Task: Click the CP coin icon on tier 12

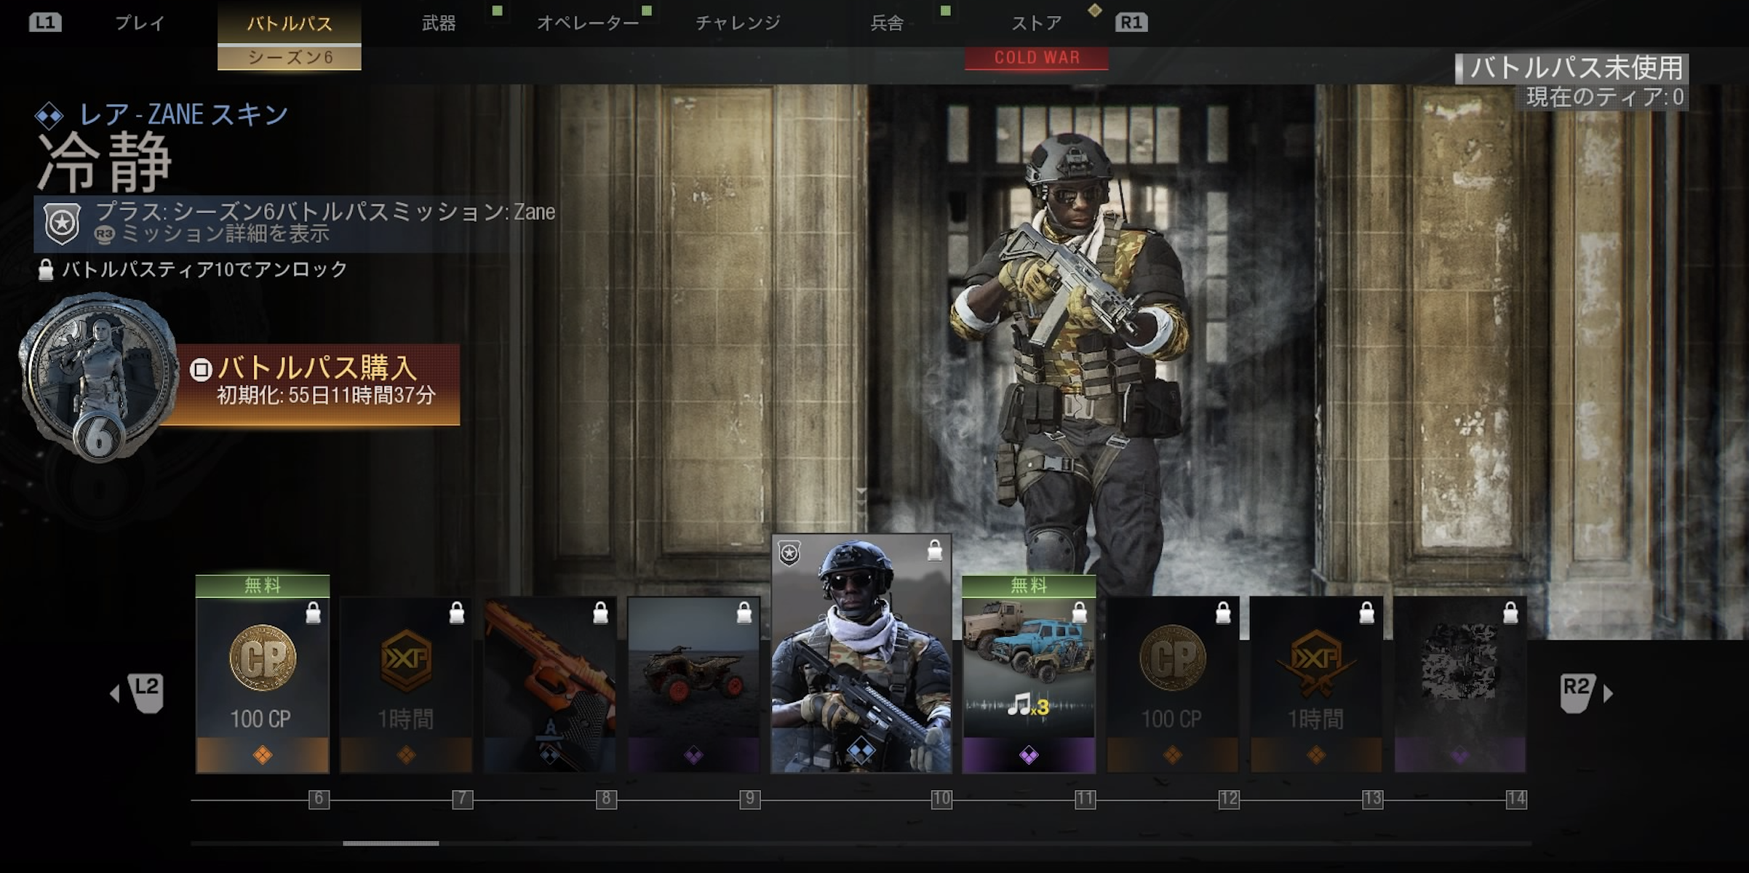Action: coord(1173,658)
